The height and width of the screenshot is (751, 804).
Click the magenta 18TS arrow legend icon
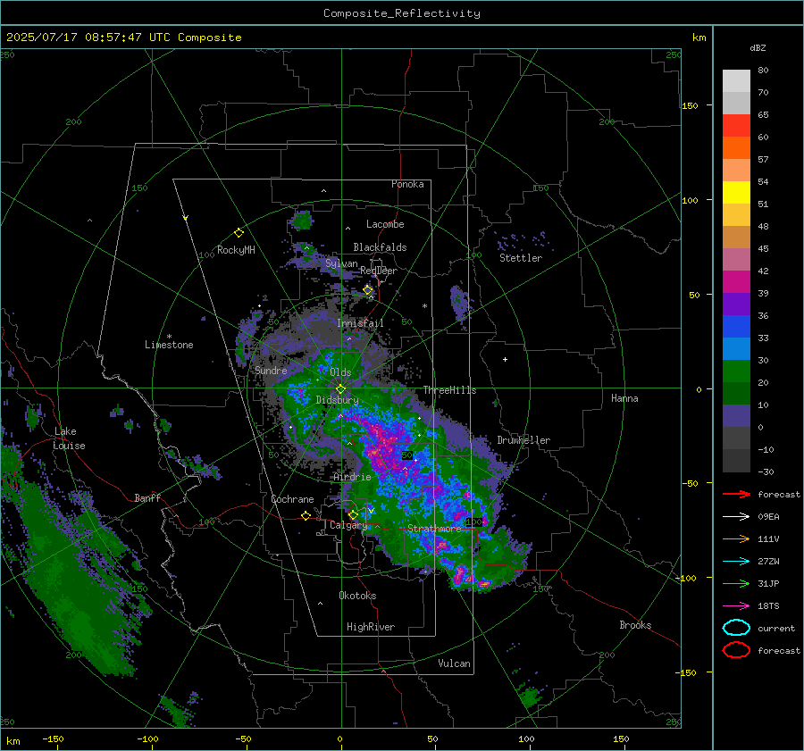pyautogui.click(x=736, y=606)
